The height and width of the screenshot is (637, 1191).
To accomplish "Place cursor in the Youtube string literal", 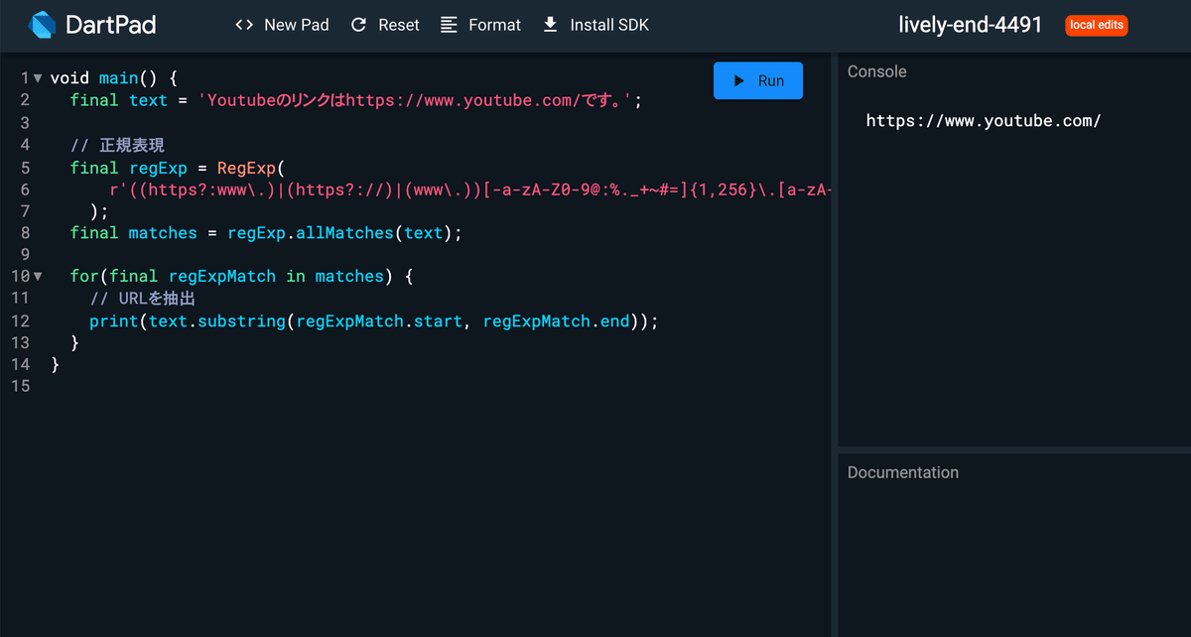I will click(x=416, y=100).
